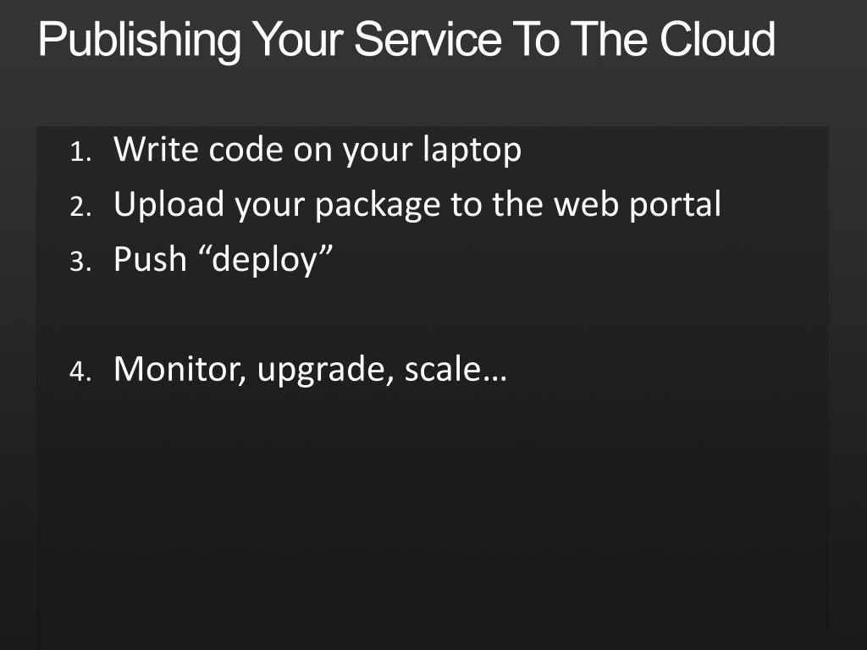Click the word "Publishing" in the title
The width and height of the screenshot is (867, 650).
(140, 41)
